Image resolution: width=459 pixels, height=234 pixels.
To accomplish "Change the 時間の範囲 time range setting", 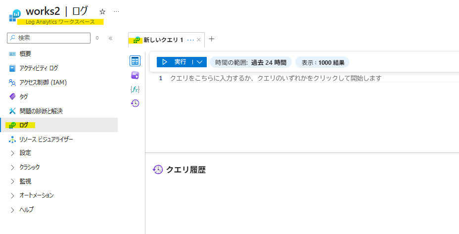I will pos(251,62).
